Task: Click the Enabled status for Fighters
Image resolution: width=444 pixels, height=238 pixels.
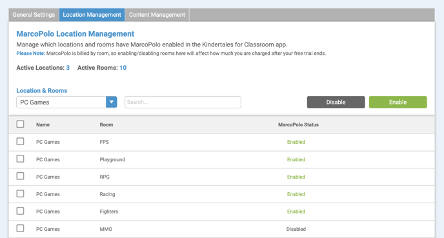Action: click(296, 212)
